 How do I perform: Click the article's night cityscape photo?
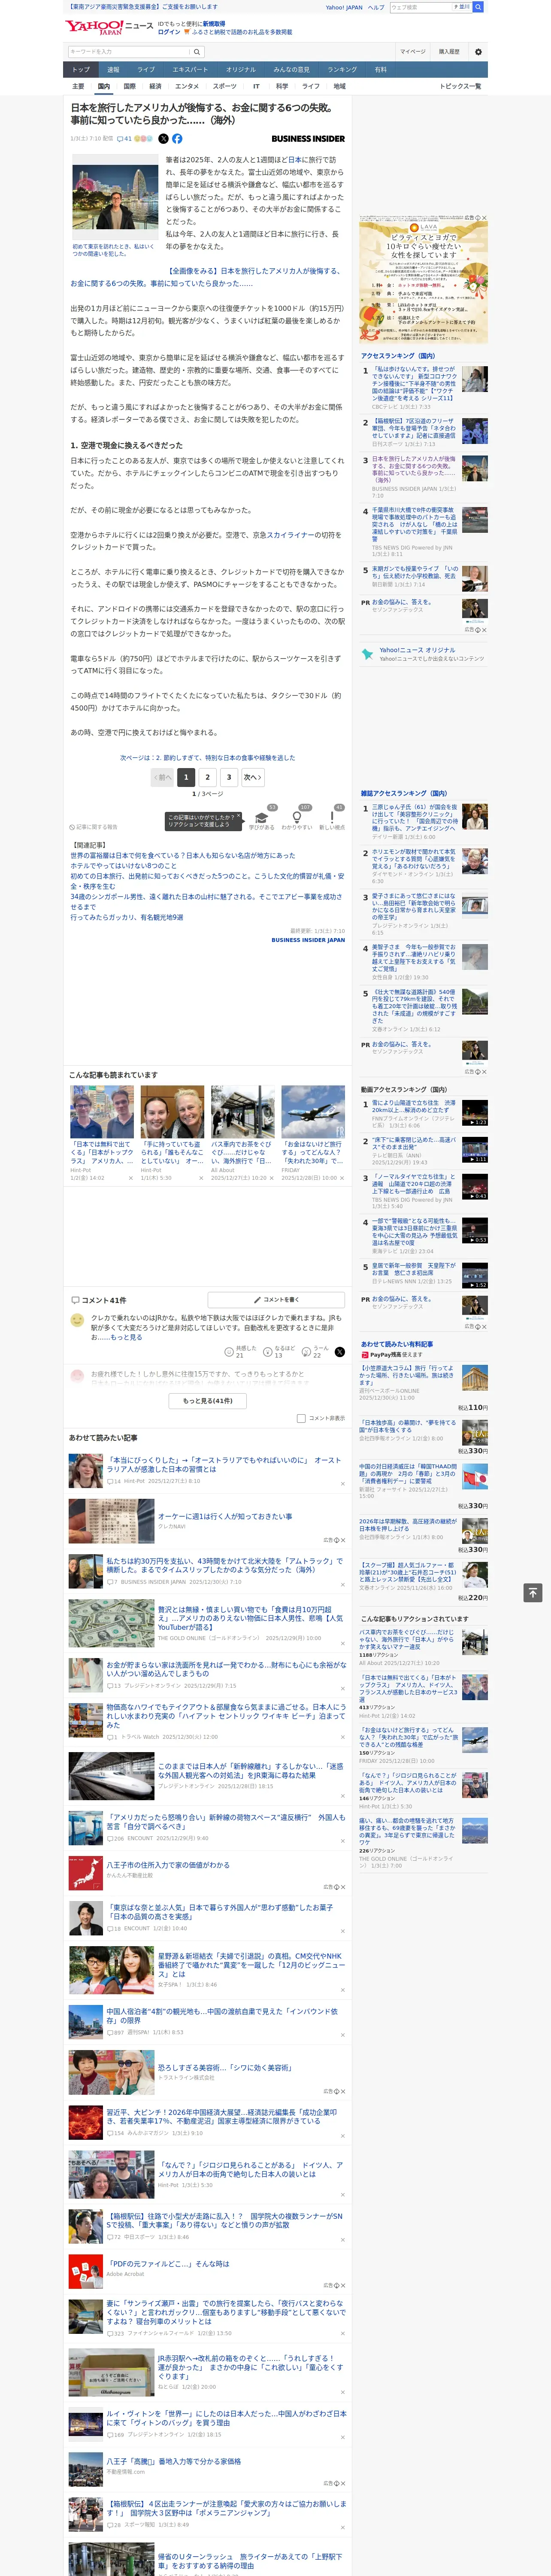click(x=114, y=198)
